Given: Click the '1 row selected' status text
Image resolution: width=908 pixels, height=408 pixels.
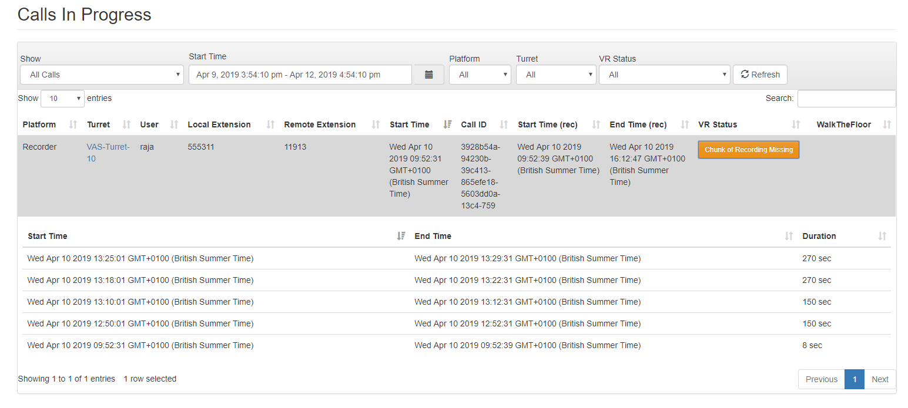Looking at the screenshot, I should [150, 379].
